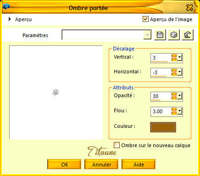200x176 pixels.
Task: Open the Horizontal value slider dropdown
Action: (x=179, y=72)
